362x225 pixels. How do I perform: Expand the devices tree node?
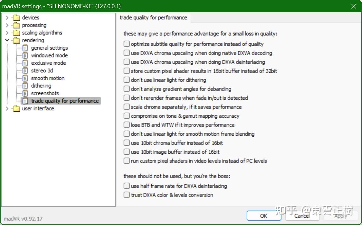(x=7, y=17)
